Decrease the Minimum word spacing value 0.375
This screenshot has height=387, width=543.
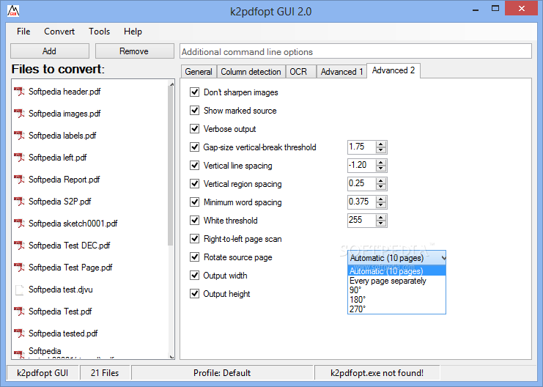(x=381, y=205)
